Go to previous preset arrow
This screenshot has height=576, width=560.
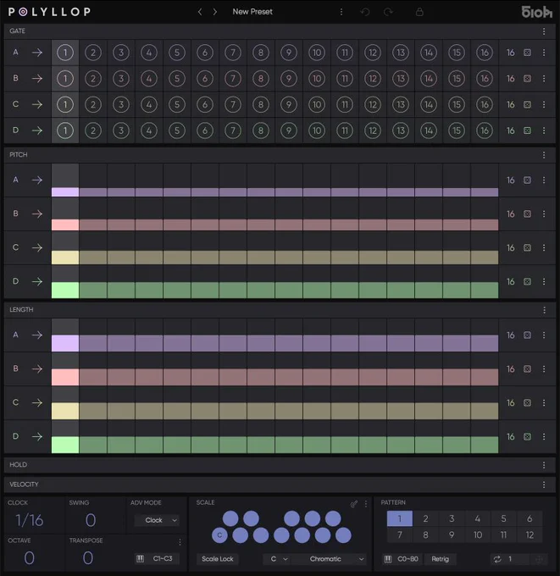click(200, 12)
